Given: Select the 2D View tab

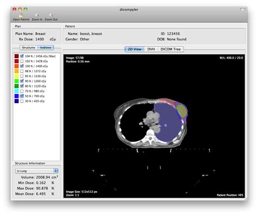Looking at the screenshot, I should (x=134, y=49).
